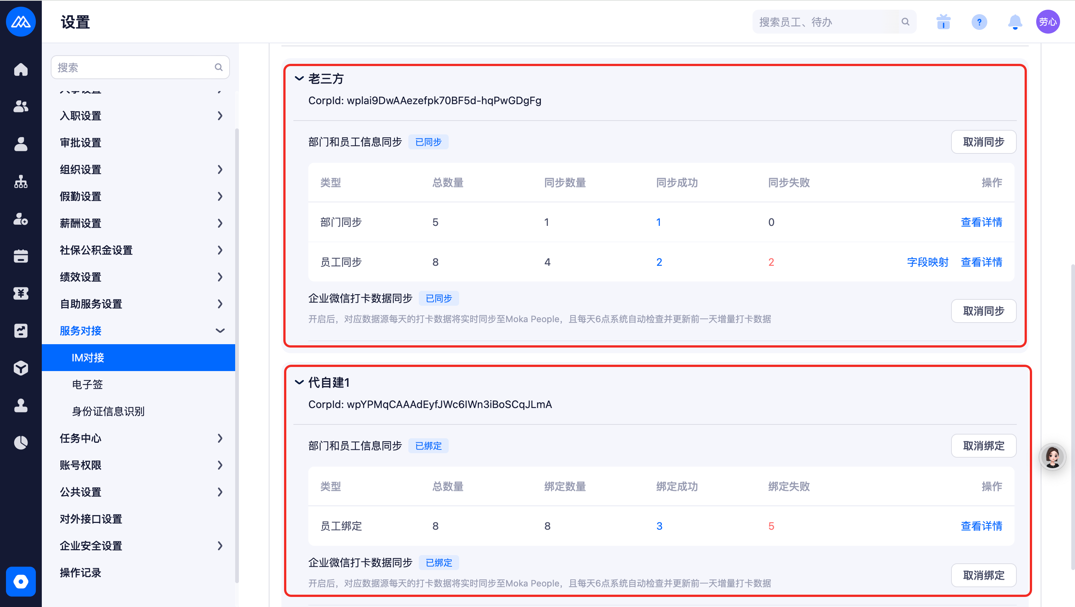
Task: Focus the 搜索员工、待办 search field
Action: (x=827, y=22)
